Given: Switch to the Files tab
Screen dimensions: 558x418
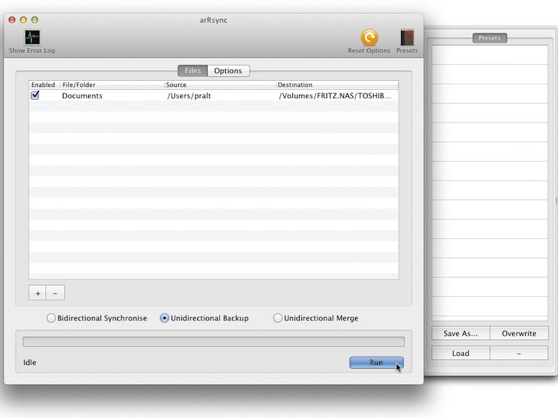Looking at the screenshot, I should [x=193, y=71].
